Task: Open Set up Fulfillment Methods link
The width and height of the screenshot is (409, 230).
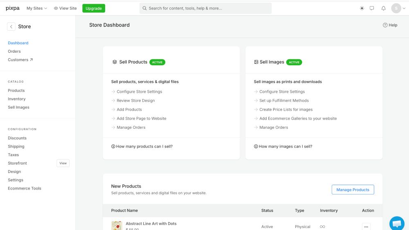Action: click(284, 100)
